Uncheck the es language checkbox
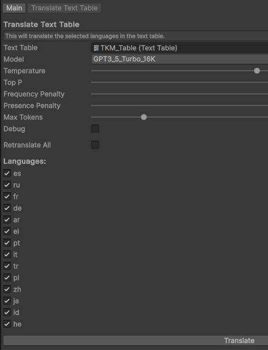This screenshot has width=268, height=350. click(x=7, y=173)
